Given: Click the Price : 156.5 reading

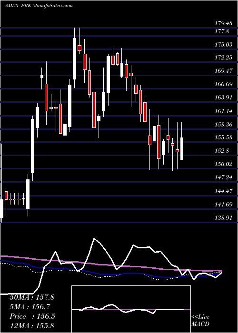Looking at the screenshot, I should click(32, 316).
